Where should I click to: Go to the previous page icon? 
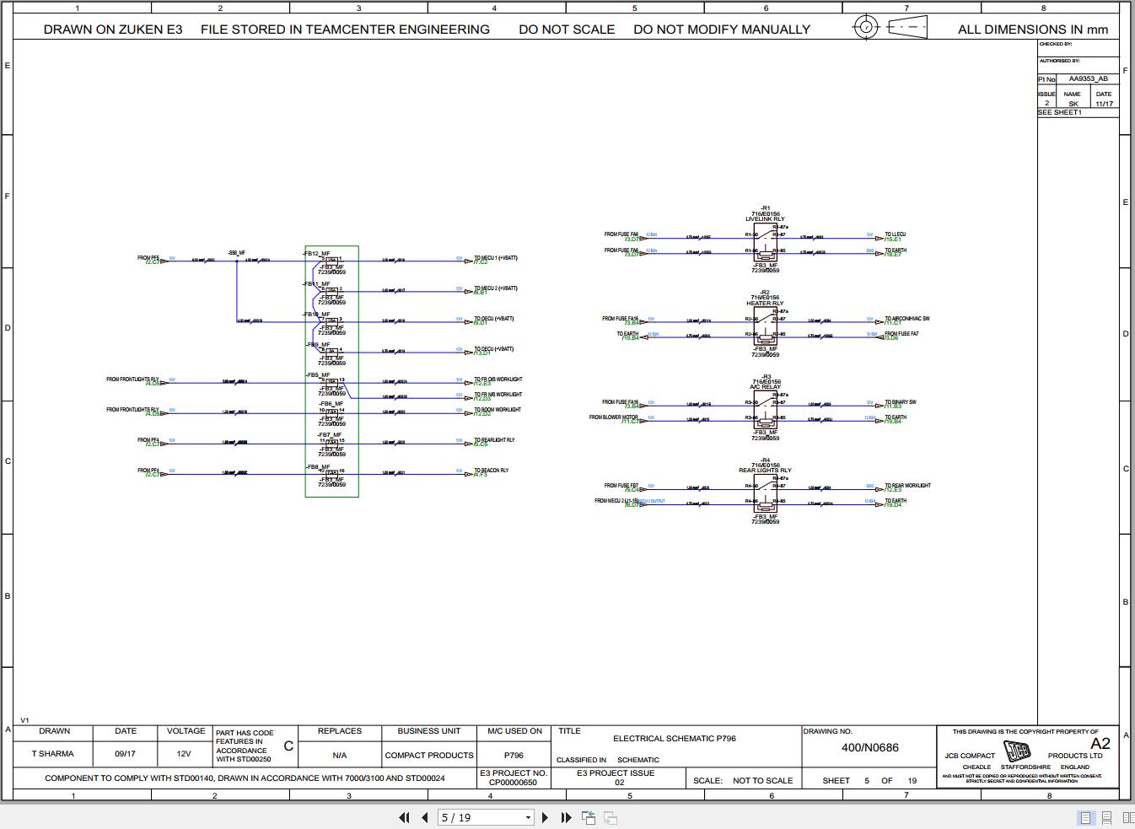point(423,817)
